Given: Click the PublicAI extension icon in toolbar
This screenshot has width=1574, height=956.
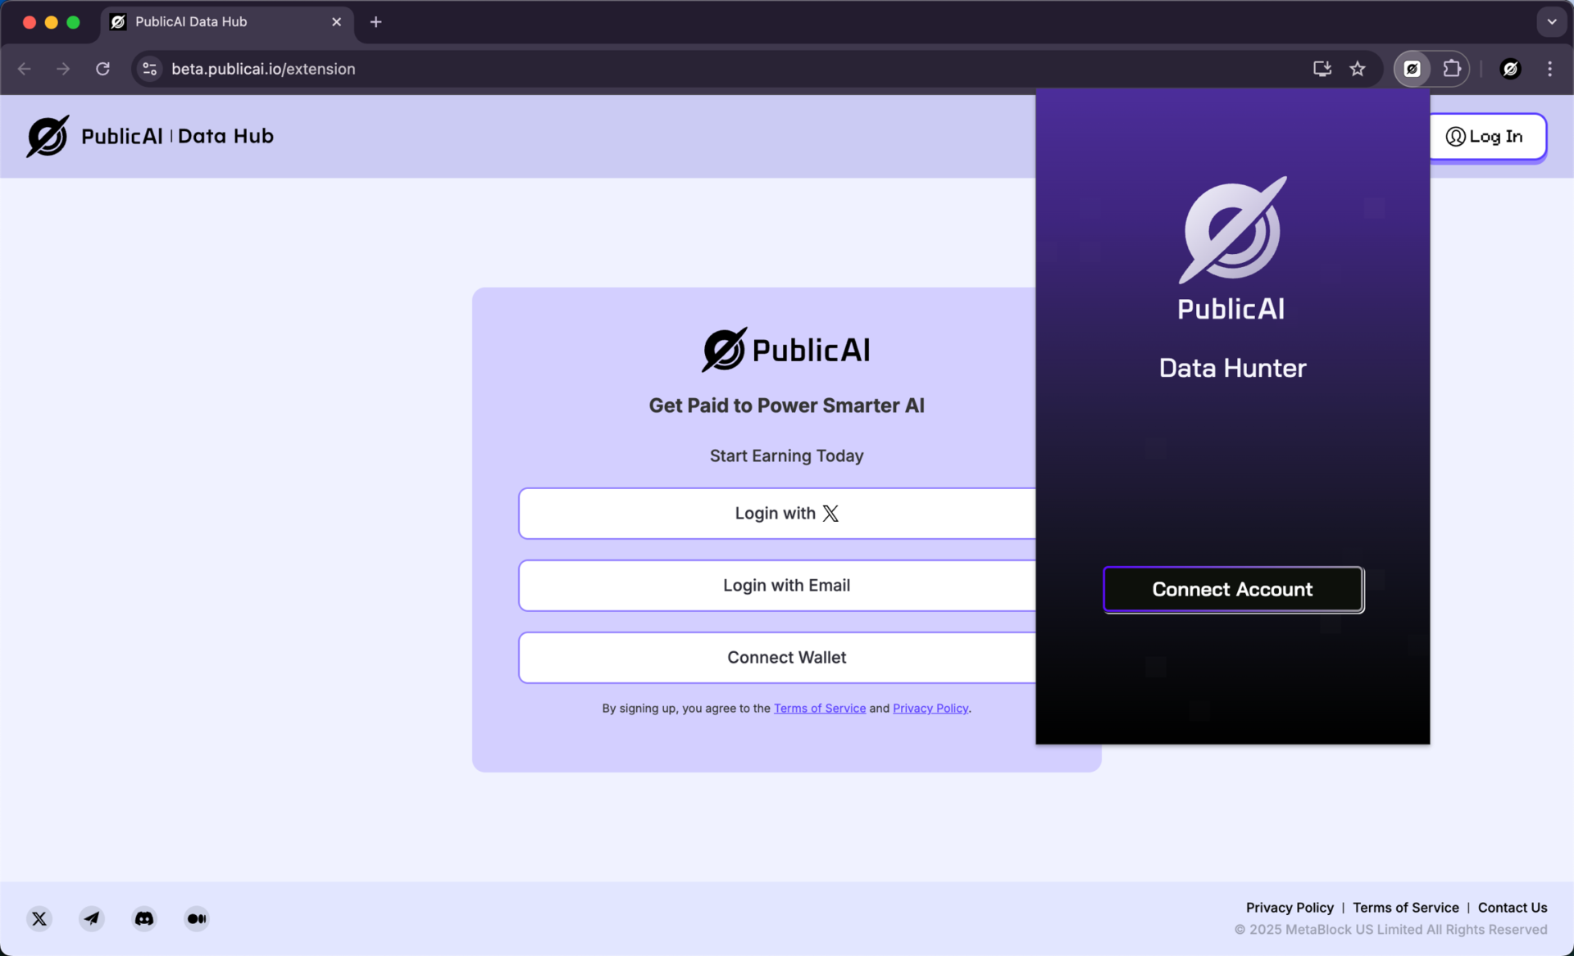Looking at the screenshot, I should click(x=1412, y=69).
